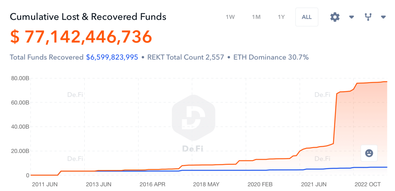Select the 1M time range
Screen dimensions: 395x191
(256, 17)
